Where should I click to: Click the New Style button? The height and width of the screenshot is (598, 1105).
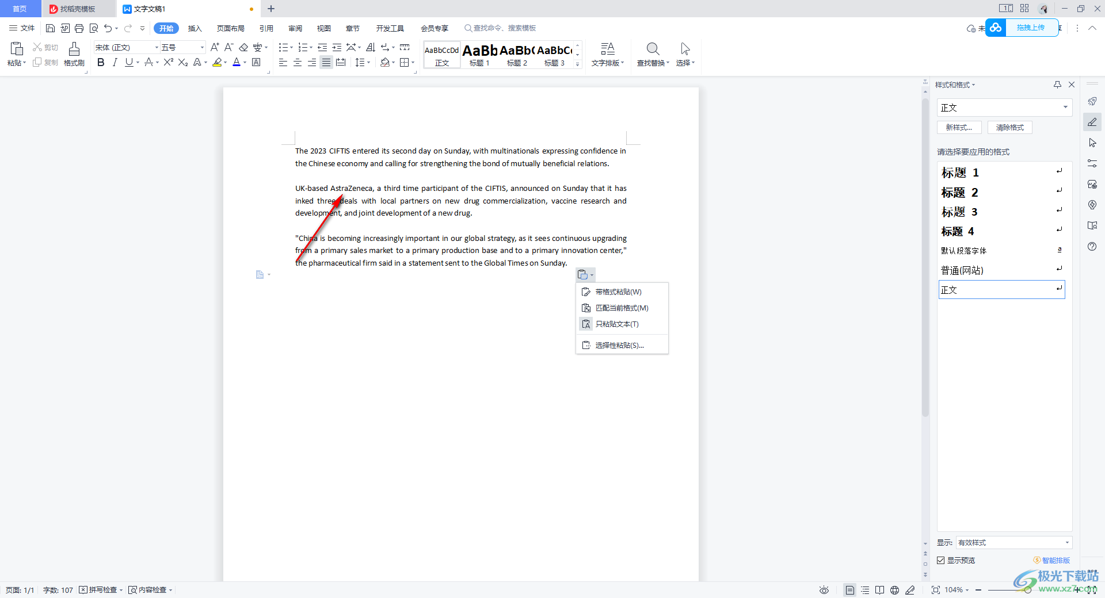pos(959,128)
